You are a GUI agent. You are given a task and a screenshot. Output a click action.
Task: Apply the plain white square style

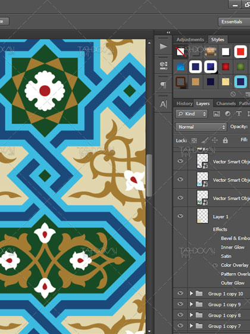click(226, 52)
